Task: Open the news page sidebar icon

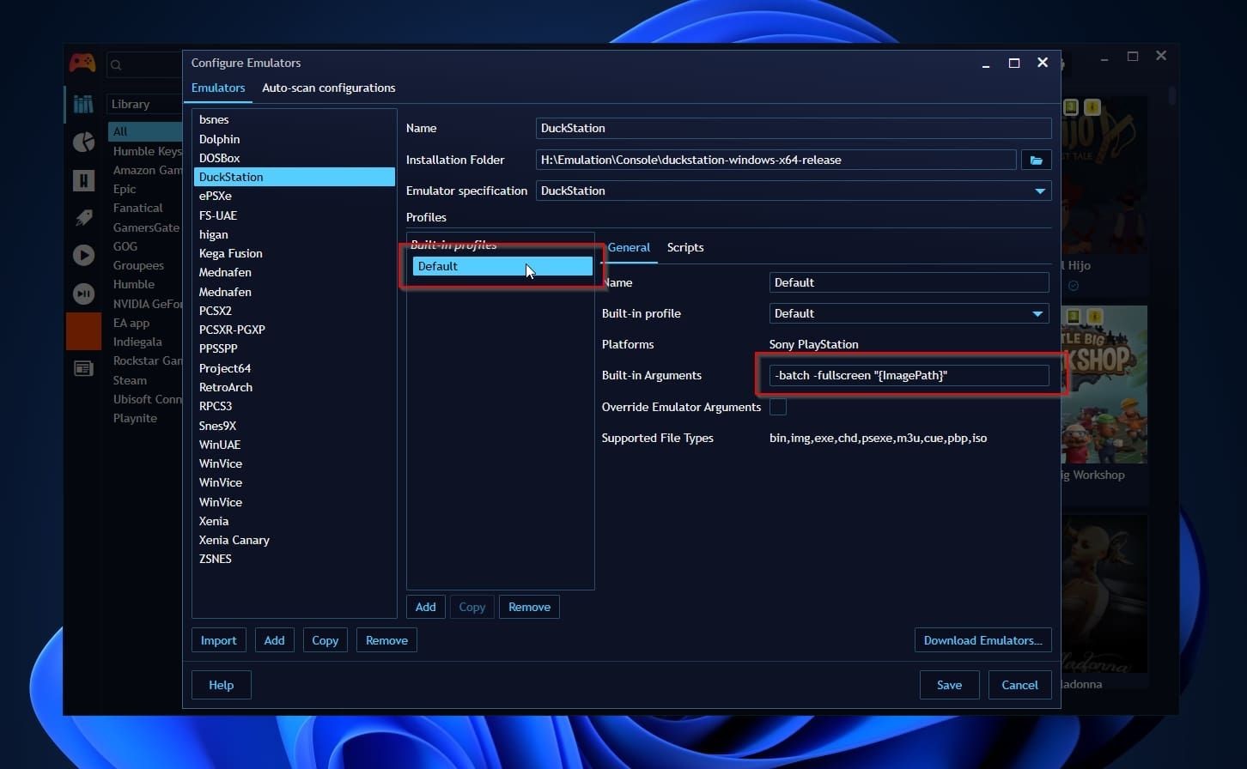Action: tap(83, 369)
